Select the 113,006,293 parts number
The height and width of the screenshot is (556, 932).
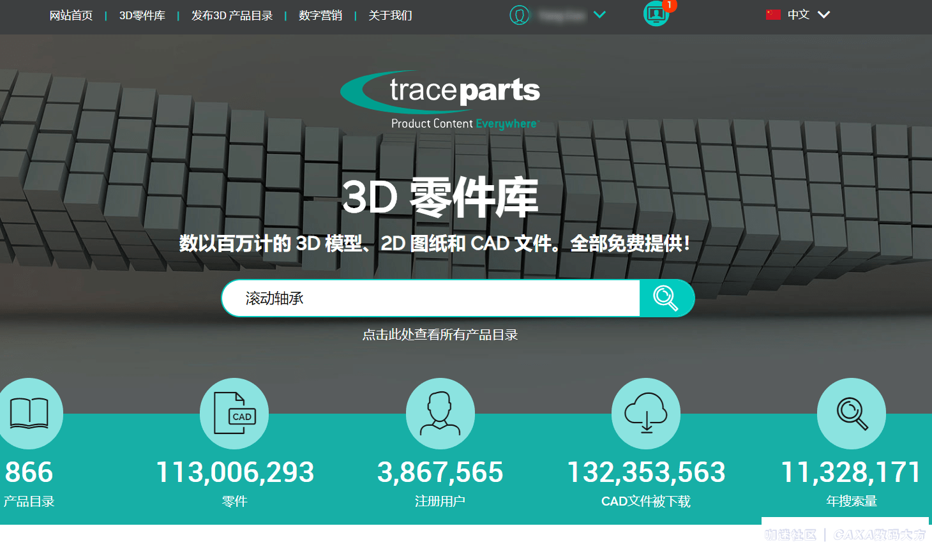[235, 472]
